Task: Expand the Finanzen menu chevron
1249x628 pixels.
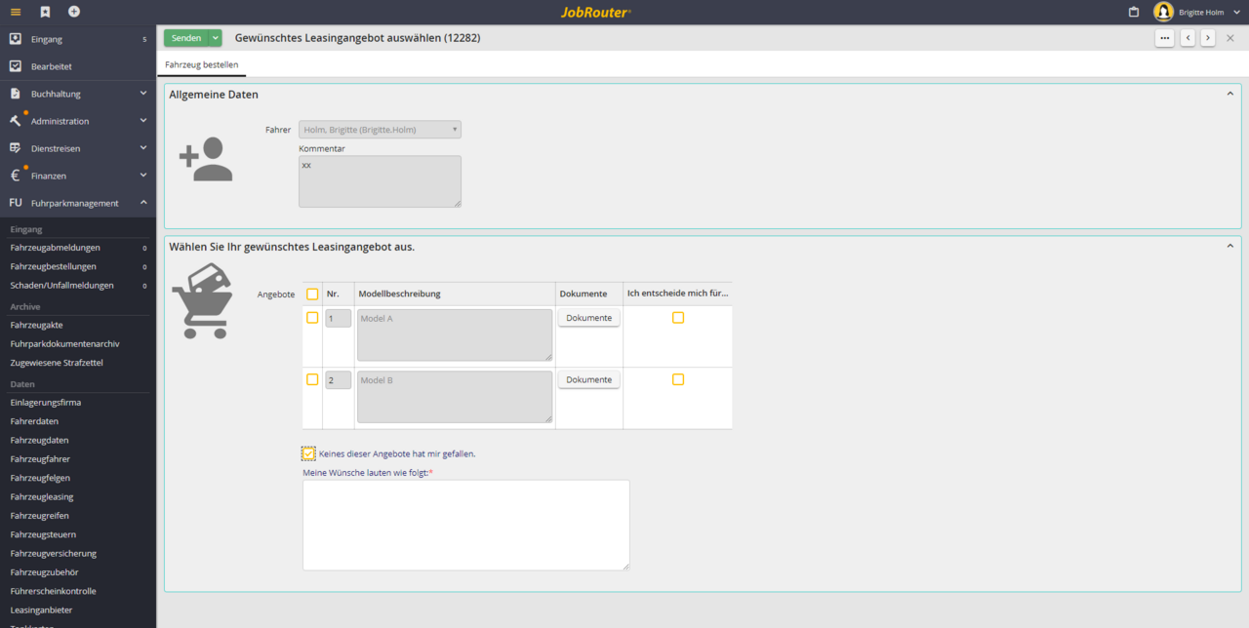Action: coord(143,176)
